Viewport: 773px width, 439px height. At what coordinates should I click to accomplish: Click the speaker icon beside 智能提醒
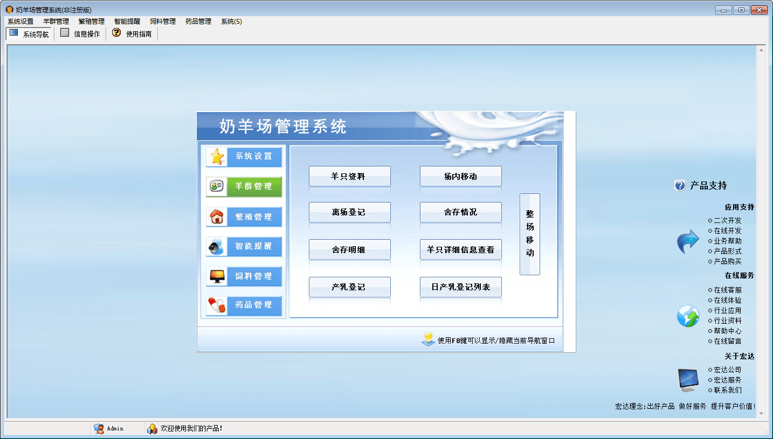pos(217,247)
